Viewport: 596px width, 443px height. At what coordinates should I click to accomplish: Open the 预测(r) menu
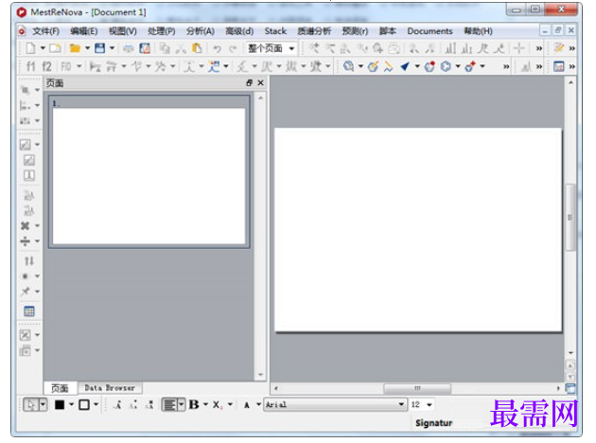(355, 31)
